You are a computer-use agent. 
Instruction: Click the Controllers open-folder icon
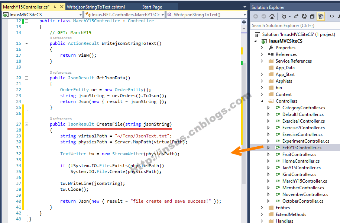pos(271,101)
